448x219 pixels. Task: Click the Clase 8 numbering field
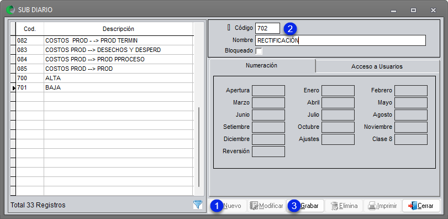tap(411, 139)
